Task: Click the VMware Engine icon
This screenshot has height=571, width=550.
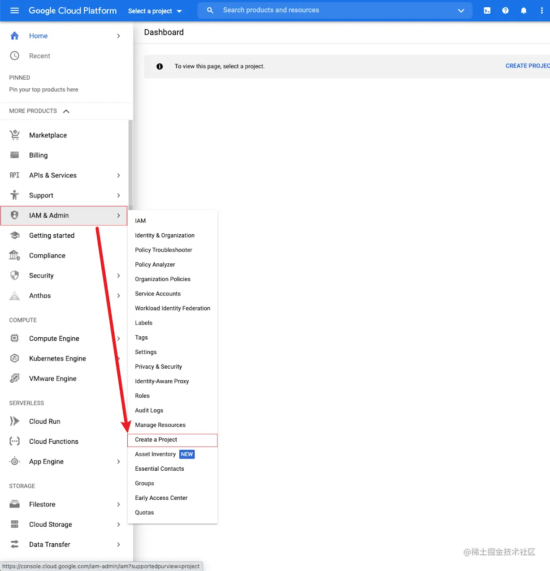Action: [15, 378]
